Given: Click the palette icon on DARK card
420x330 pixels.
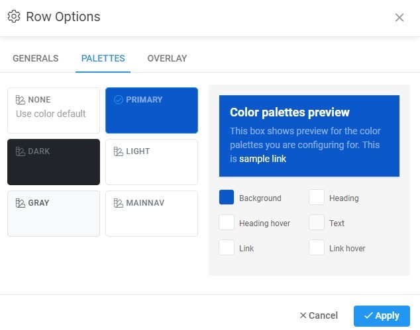Looking at the screenshot, I should pos(21,151).
